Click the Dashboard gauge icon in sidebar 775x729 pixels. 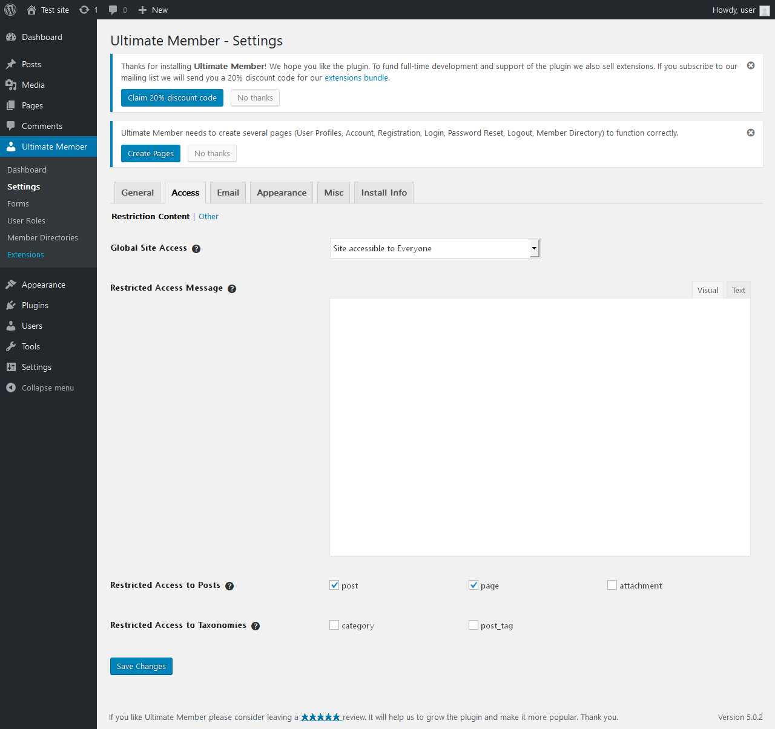(x=11, y=37)
